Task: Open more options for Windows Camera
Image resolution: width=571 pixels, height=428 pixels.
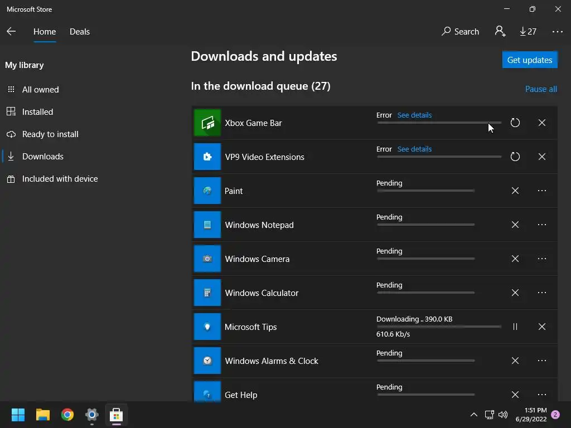Action: (542, 259)
